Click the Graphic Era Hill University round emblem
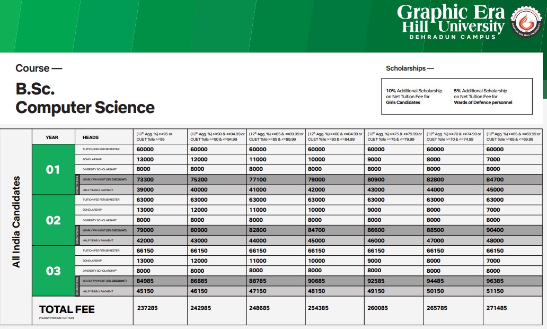 coord(526,21)
